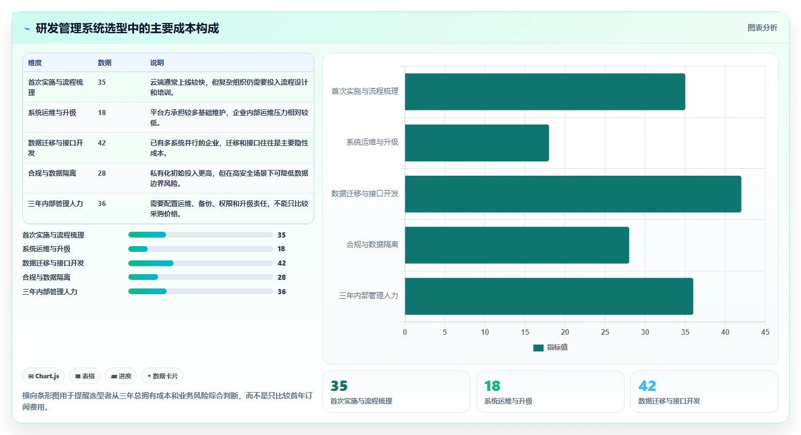Click table cell 数据迁移与接口开发
801x435 pixels.
(x=57, y=148)
